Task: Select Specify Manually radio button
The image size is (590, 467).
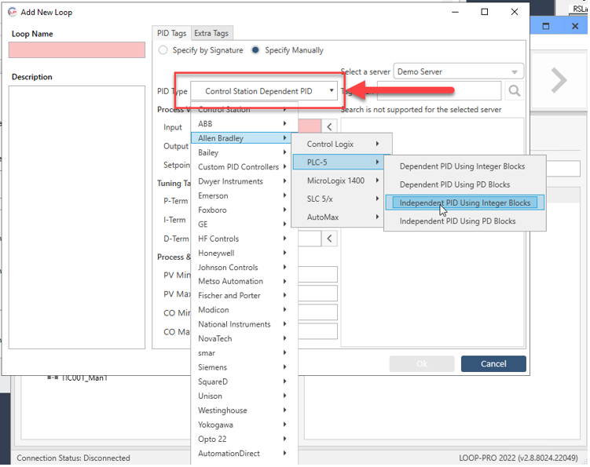Action: click(x=255, y=50)
